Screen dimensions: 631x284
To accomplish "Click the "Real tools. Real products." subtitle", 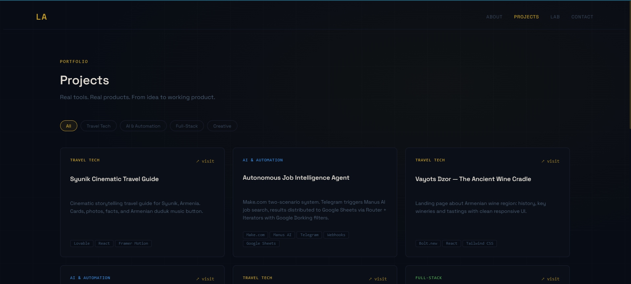I will [x=137, y=97].
